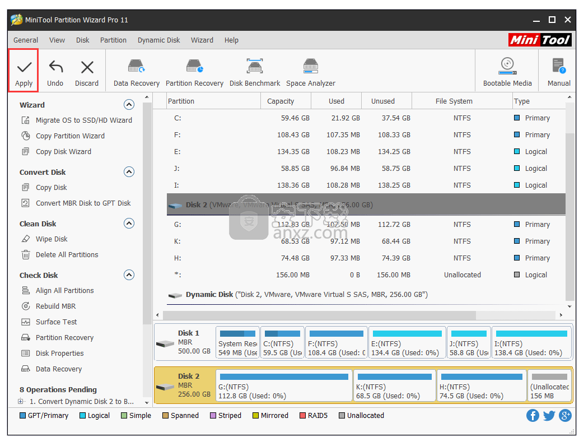
Task: Open Data Recovery in sidebar list
Action: click(52, 369)
